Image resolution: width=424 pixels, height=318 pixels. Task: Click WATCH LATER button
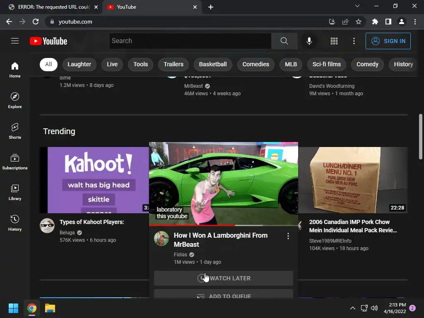(x=223, y=278)
